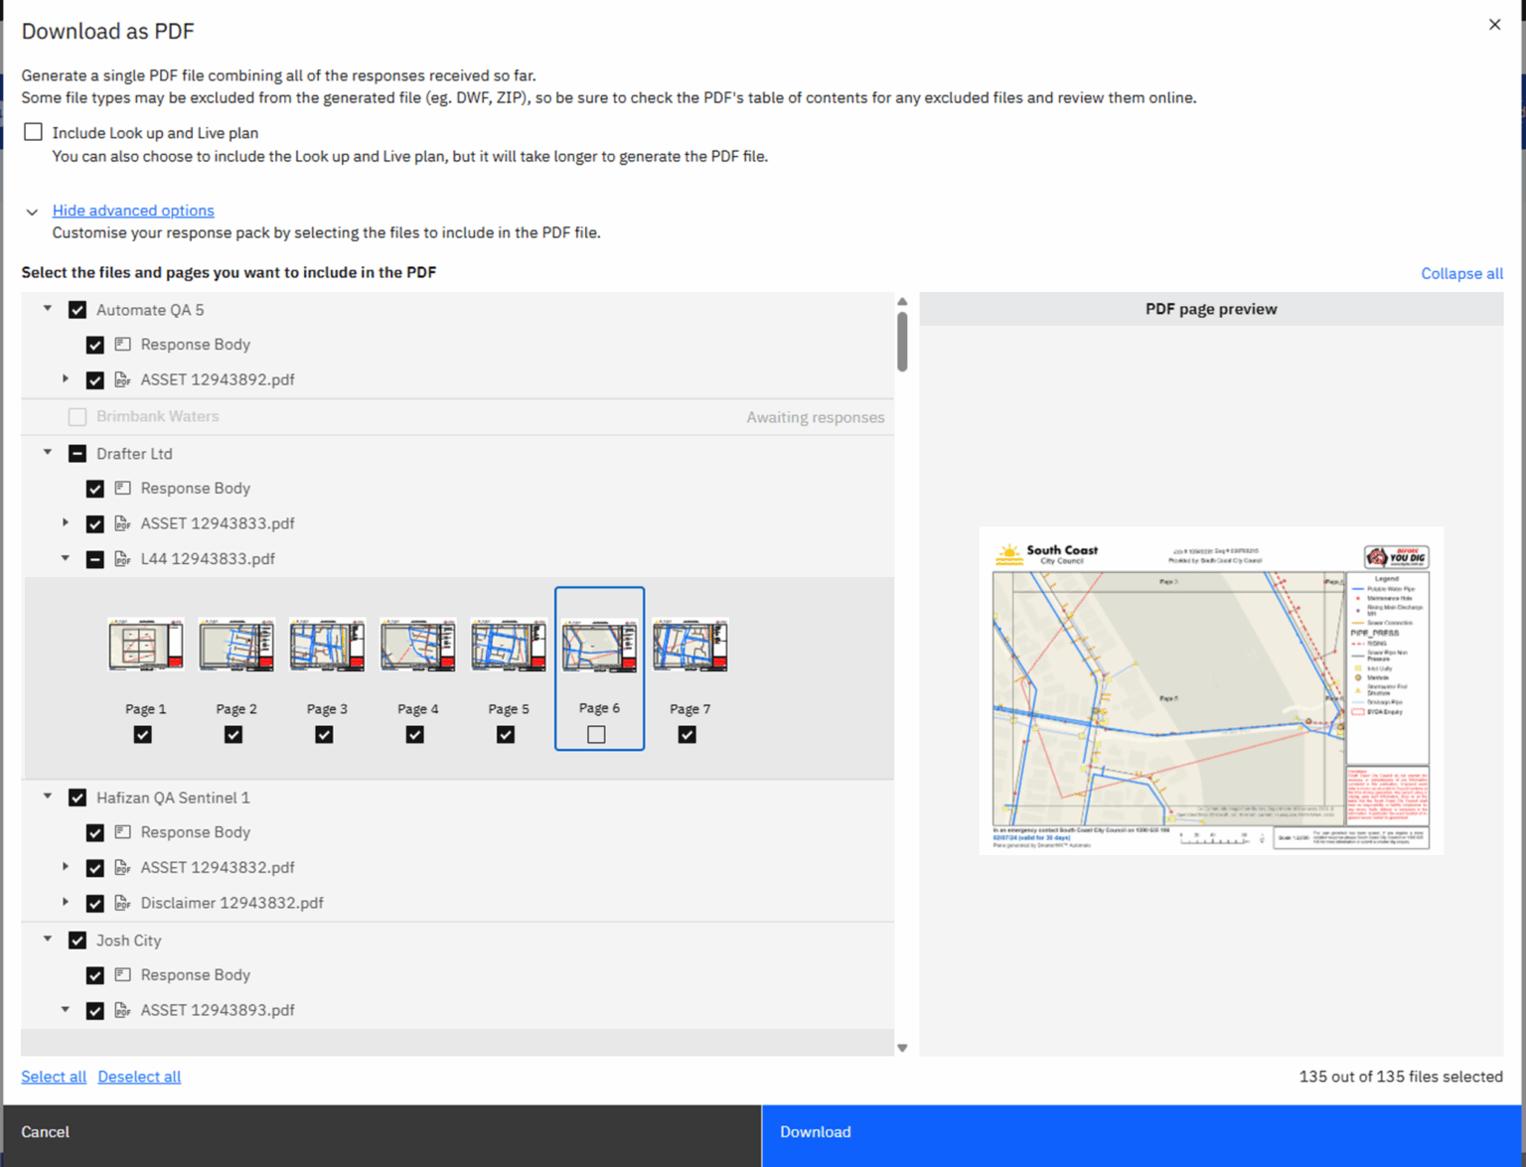Viewport: 1526px width, 1167px height.
Task: Collapse the Drafter Ltd section
Action: coord(47,453)
